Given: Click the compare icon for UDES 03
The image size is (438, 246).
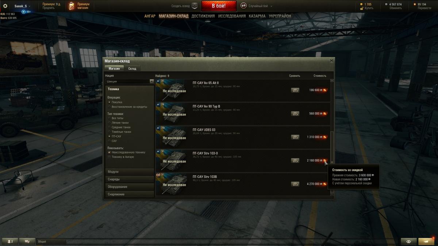Looking at the screenshot, I should [x=295, y=137].
